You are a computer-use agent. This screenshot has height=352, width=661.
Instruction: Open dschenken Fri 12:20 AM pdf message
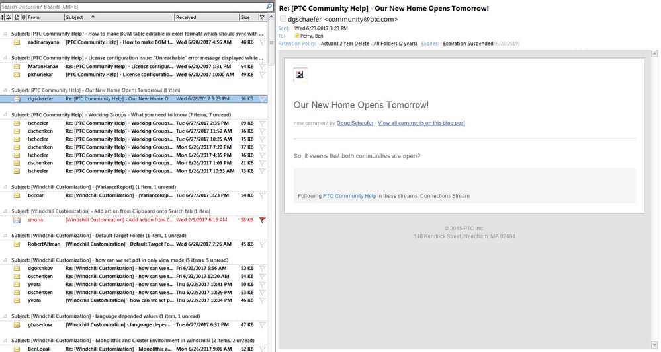134,276
